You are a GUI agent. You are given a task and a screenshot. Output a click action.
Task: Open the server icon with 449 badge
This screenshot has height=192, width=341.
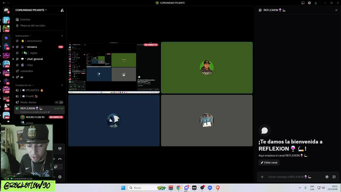point(6,90)
